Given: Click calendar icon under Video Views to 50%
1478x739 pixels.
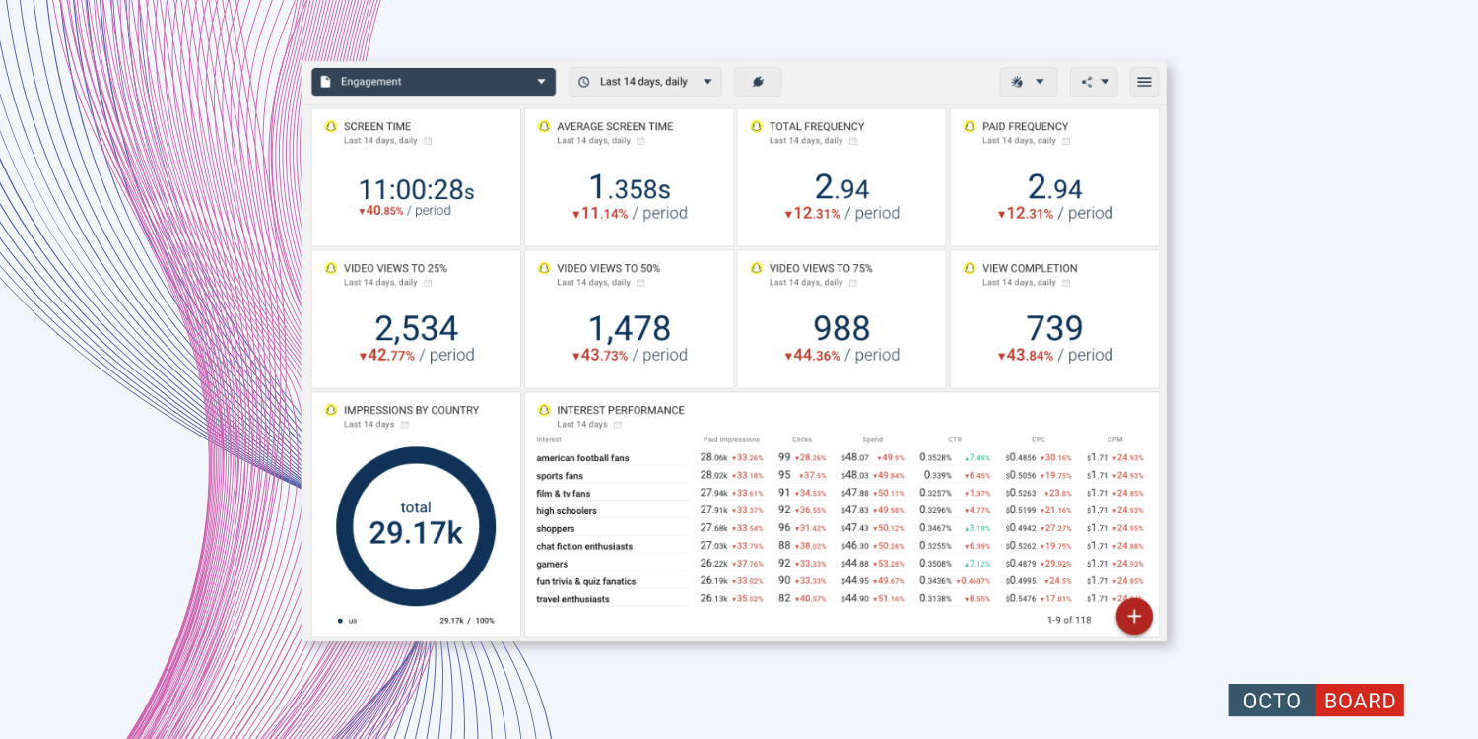Looking at the screenshot, I should point(640,283).
